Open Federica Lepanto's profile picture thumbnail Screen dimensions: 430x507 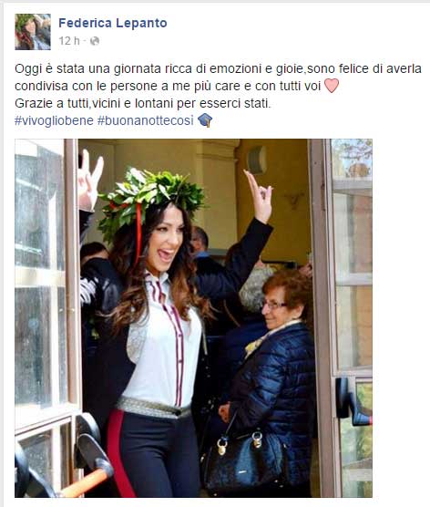point(33,32)
